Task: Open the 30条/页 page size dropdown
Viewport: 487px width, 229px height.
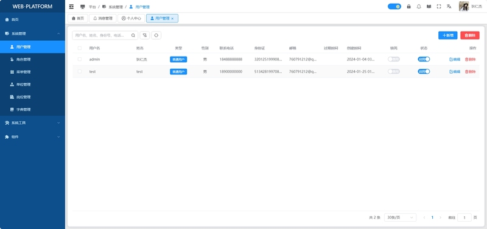Action: (401, 217)
